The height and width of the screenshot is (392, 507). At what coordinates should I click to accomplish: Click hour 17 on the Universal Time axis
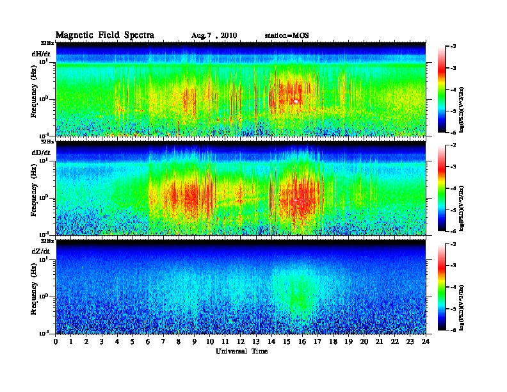click(318, 342)
